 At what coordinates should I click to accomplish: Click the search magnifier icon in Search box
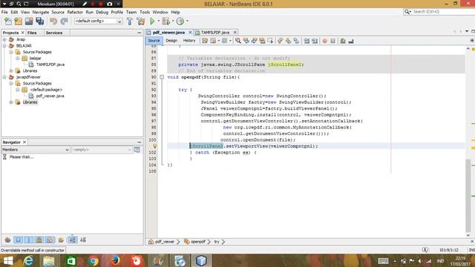(407, 12)
